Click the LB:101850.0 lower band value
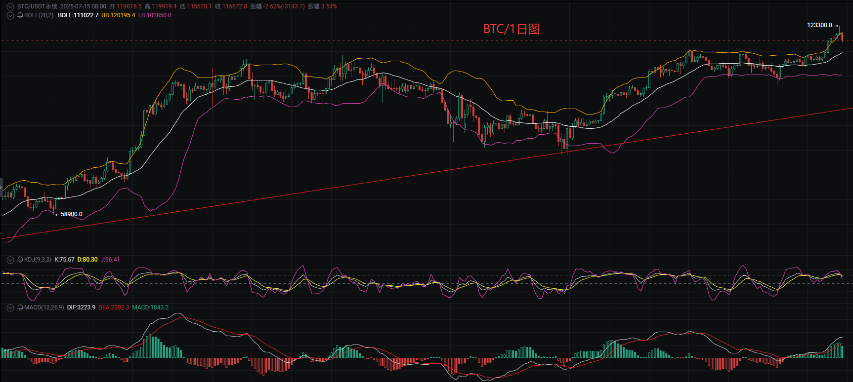Image resolution: width=853 pixels, height=382 pixels. point(155,15)
